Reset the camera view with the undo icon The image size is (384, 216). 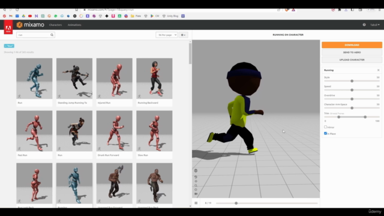point(196,177)
